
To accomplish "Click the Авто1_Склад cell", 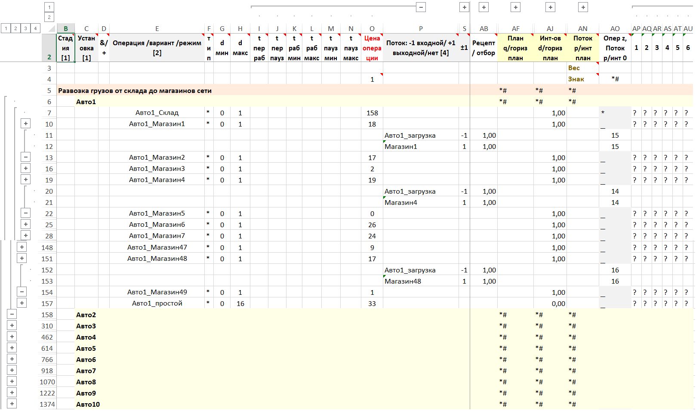I will pos(157,113).
